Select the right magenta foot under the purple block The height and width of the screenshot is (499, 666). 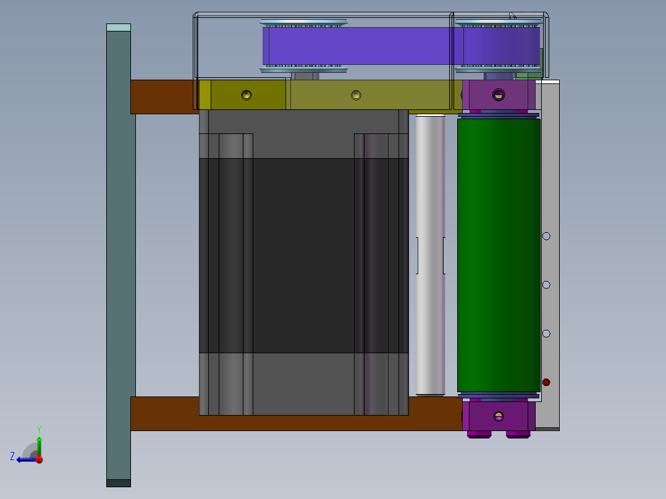tap(518, 434)
